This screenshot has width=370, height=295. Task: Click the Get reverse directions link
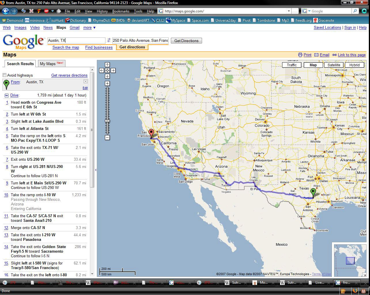[x=69, y=75]
